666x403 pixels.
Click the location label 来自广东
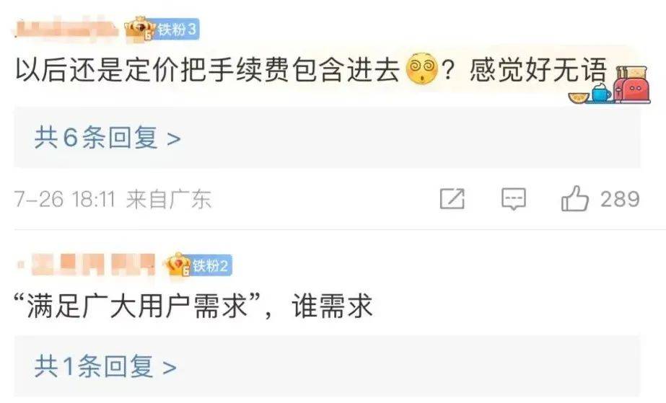[x=169, y=199]
